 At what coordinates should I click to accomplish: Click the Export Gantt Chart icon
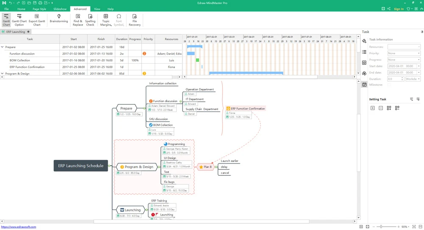click(37, 20)
